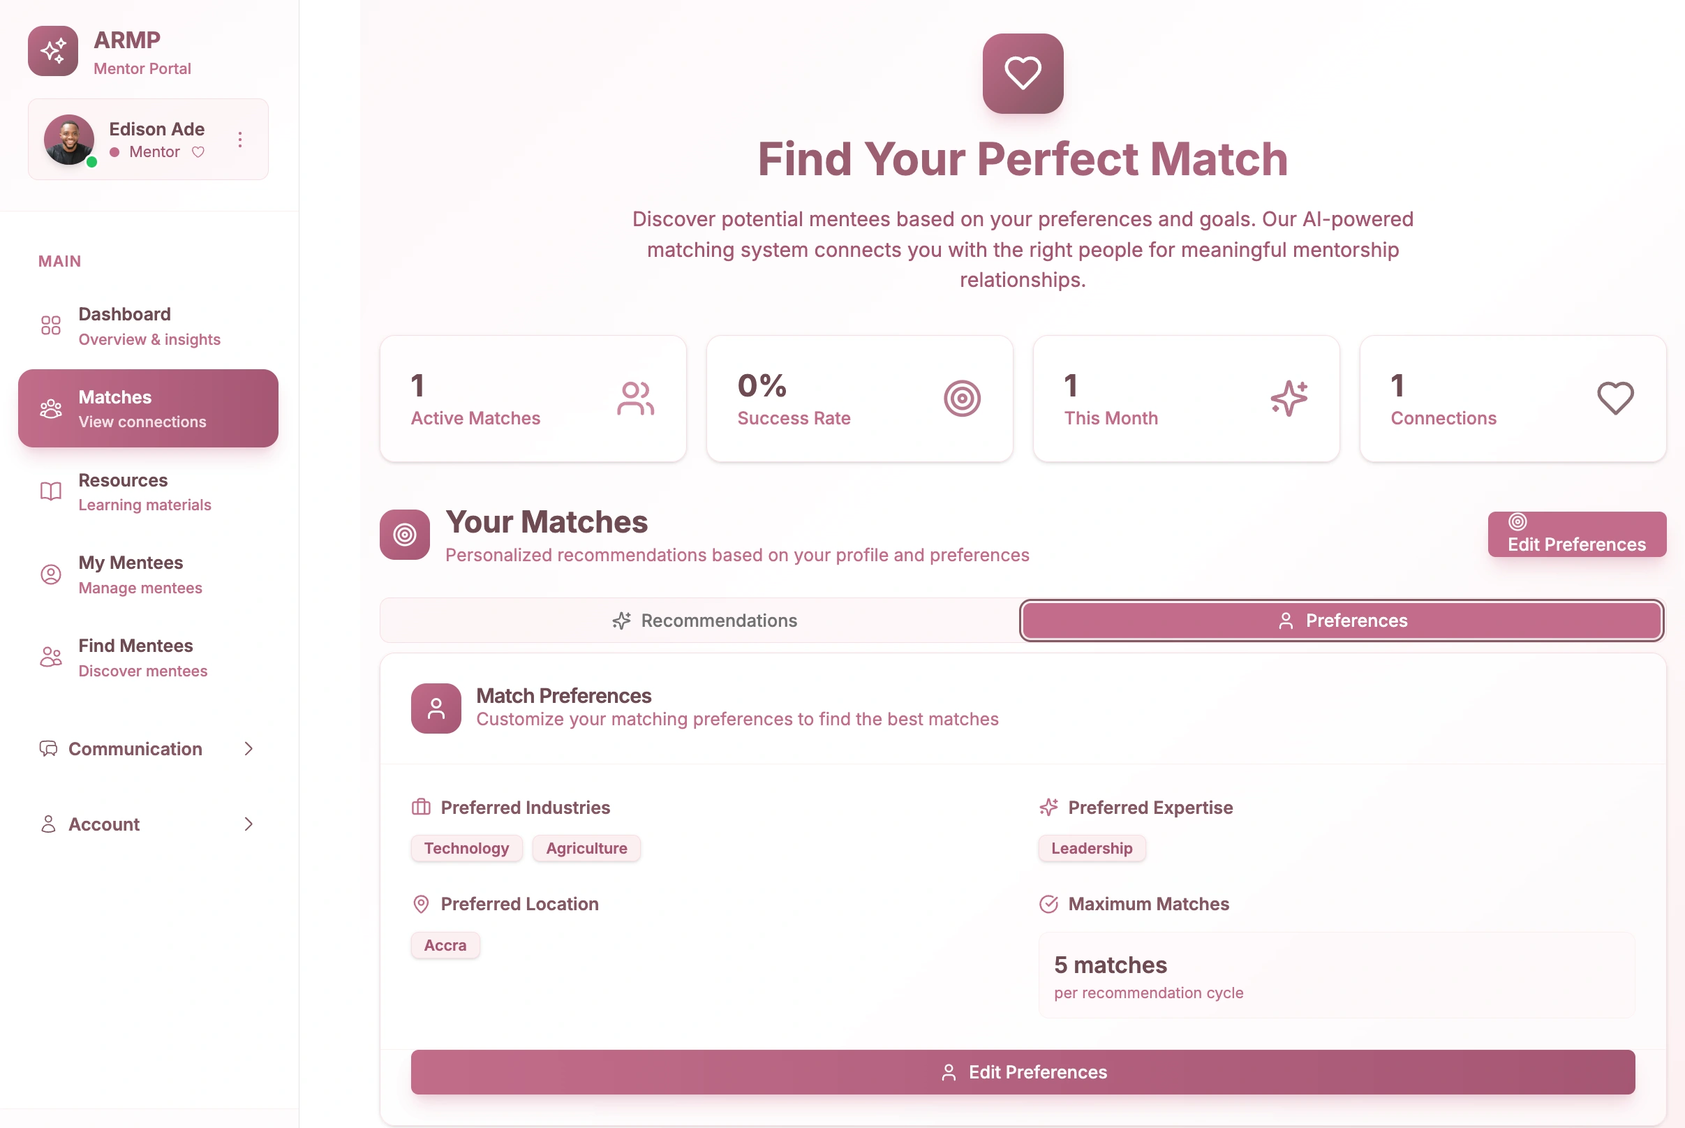This screenshot has height=1128, width=1685.
Task: Click the ARMP sparkle logo icon
Action: [x=52, y=51]
